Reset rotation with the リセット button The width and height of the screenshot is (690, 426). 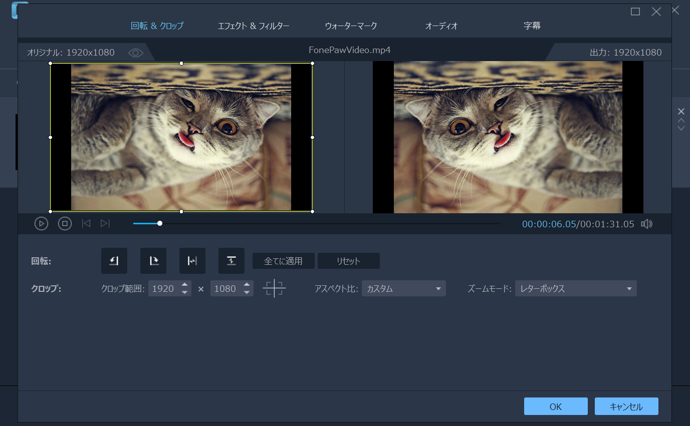(x=348, y=260)
